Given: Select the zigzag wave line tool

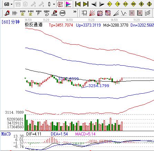Looking at the screenshot, I should [124, 13].
